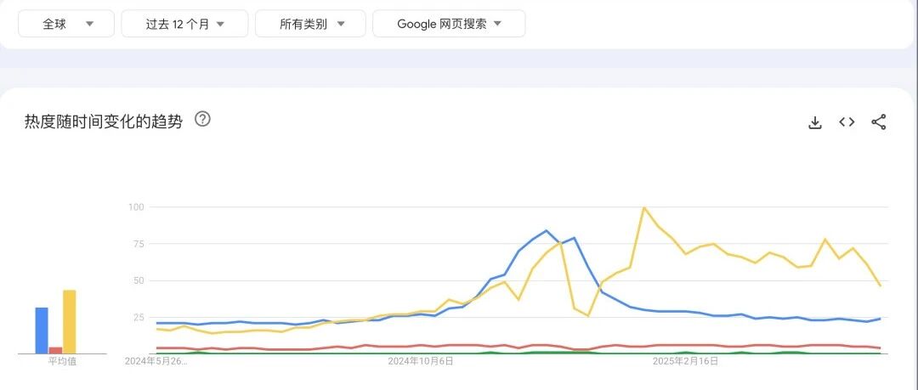Click the yellow average bar

pyautogui.click(x=70, y=321)
